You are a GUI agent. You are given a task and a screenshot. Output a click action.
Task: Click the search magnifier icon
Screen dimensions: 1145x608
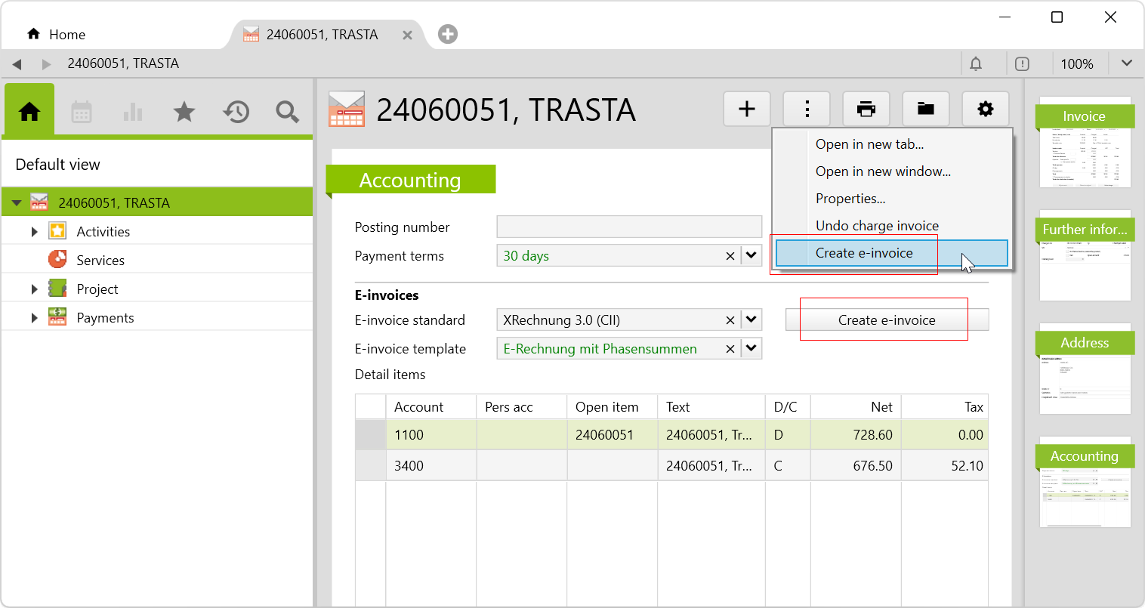[287, 113]
